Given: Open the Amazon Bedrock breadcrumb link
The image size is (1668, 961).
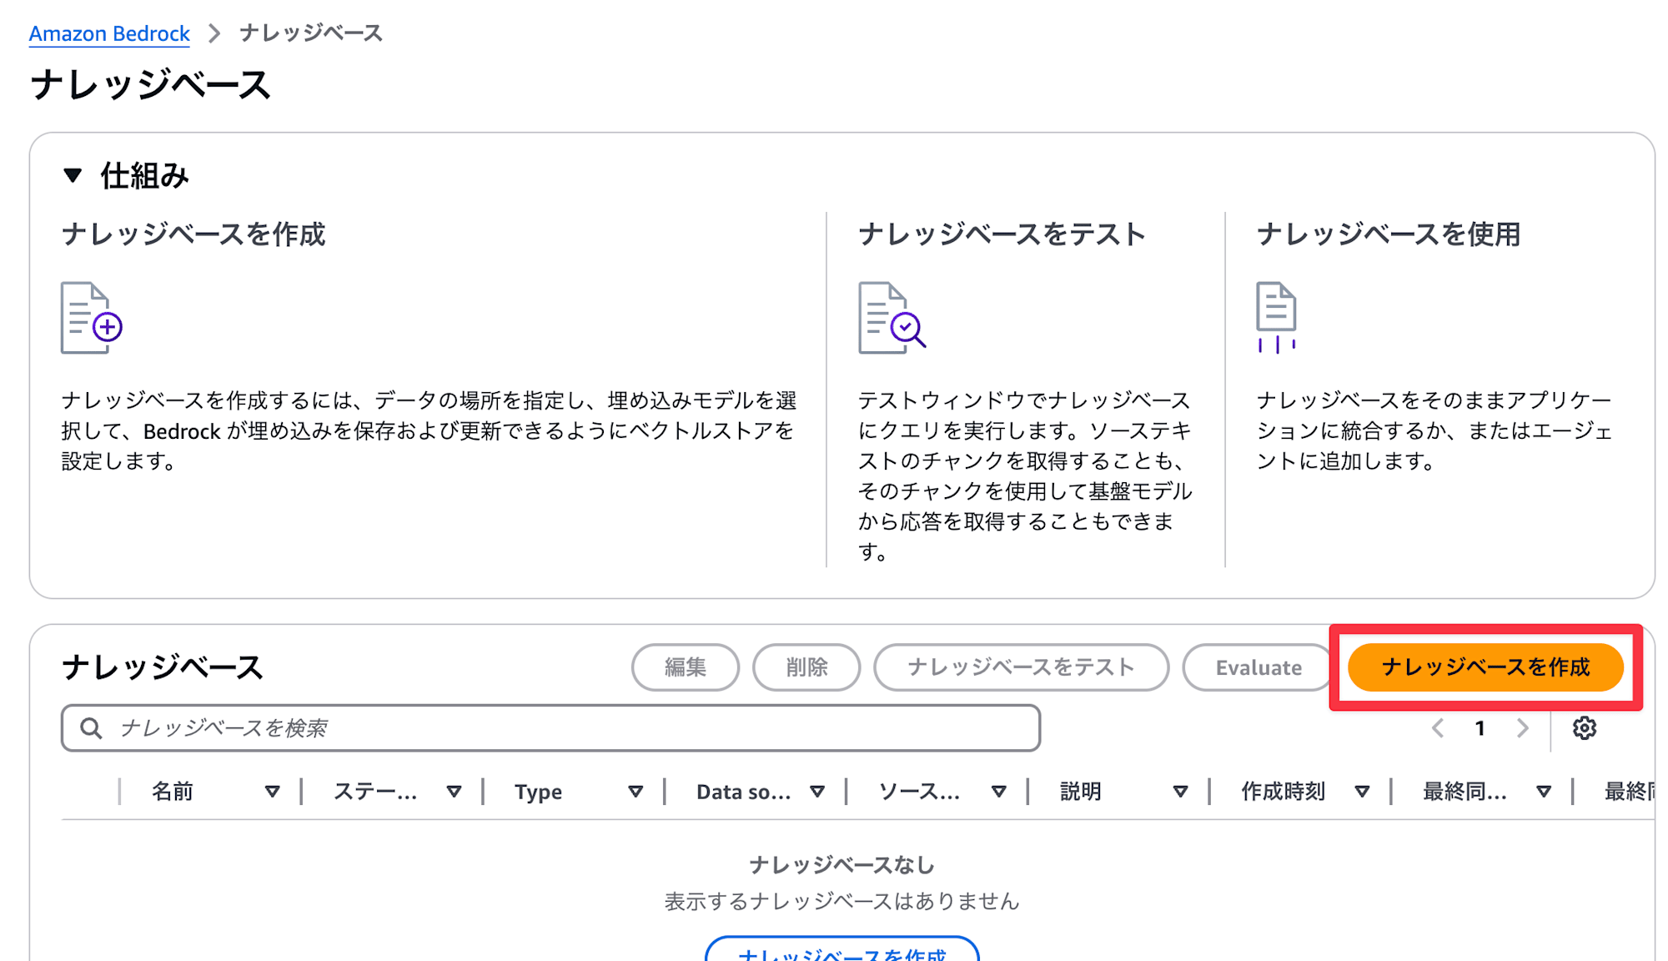Looking at the screenshot, I should [x=109, y=33].
